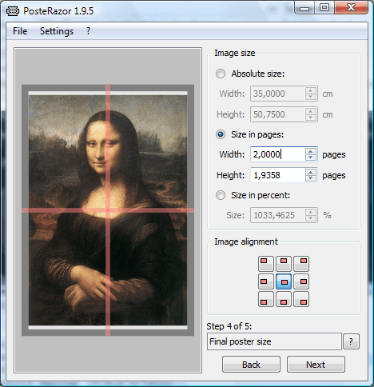Click up arrow of absolute Width in cm
Screen dimensions: 374x387
pyautogui.click(x=311, y=90)
